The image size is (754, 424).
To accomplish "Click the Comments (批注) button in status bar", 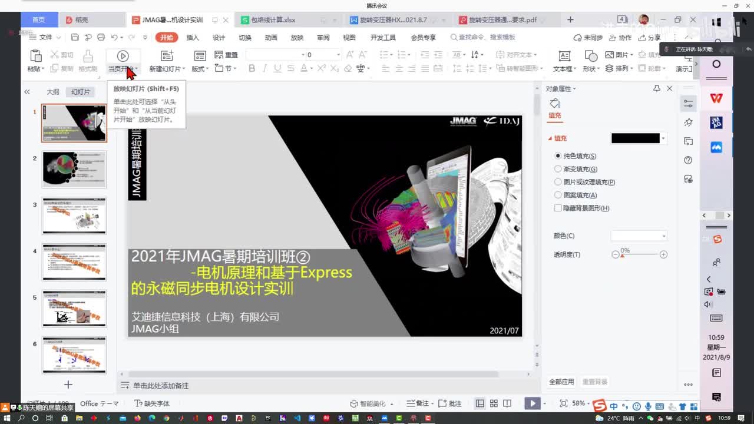I will pyautogui.click(x=451, y=403).
